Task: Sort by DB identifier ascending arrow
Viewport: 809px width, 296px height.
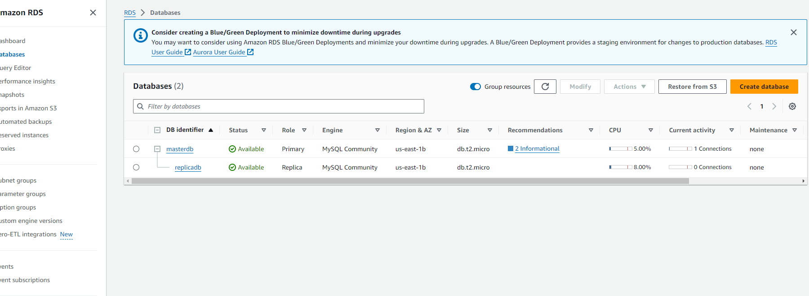Action: tap(211, 130)
